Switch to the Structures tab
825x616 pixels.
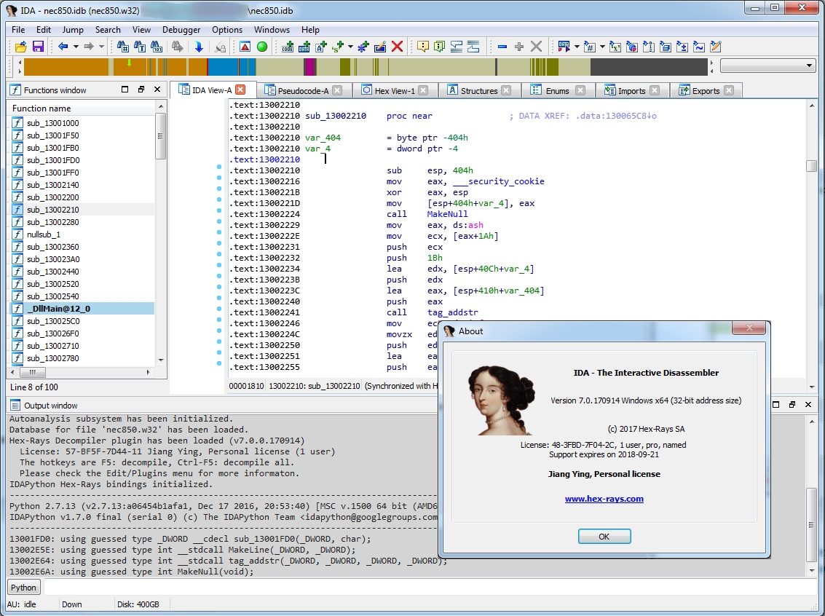(478, 90)
